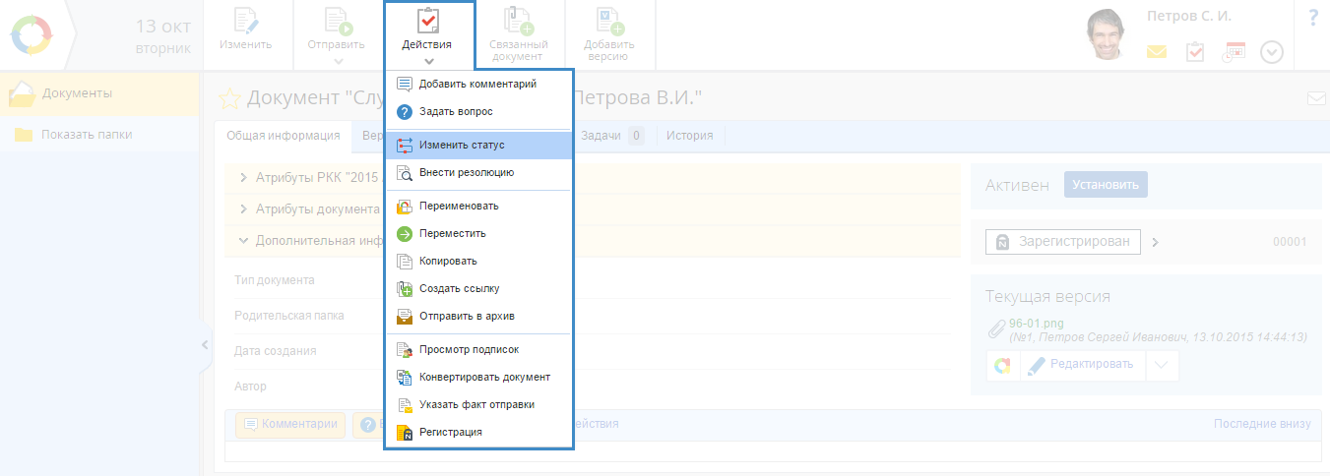This screenshot has height=476, width=1330.
Task: Open the tasks clipboard icon in the header
Action: click(1194, 52)
